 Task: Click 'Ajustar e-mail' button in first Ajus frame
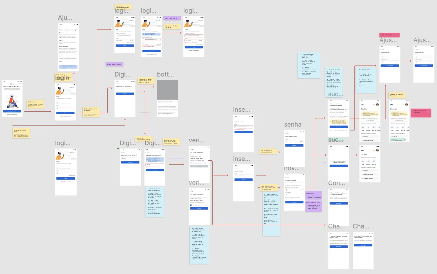(x=390, y=66)
